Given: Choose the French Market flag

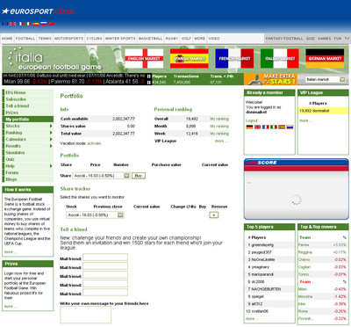Looking at the screenshot, I should point(234,58).
